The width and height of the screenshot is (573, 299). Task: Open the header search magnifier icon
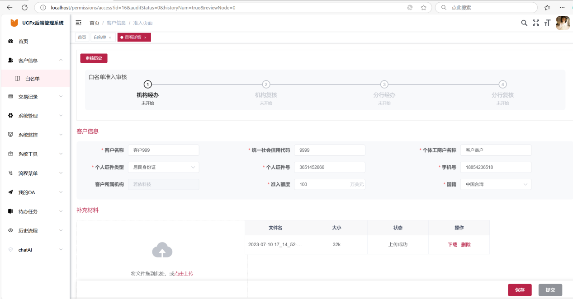[524, 23]
